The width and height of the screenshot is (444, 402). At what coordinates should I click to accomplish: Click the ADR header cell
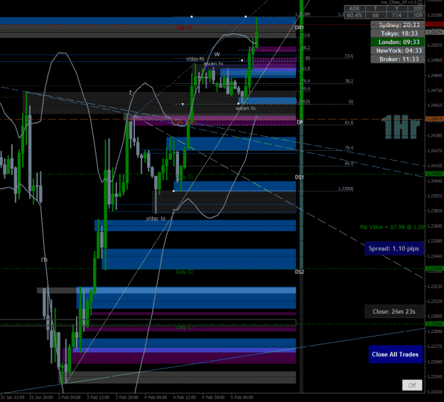[354, 9]
